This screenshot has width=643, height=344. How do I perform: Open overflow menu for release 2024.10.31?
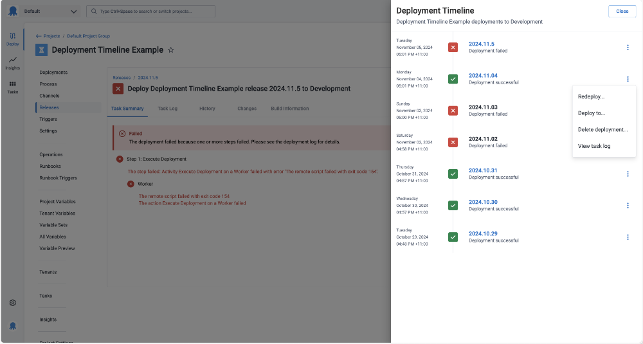pos(628,174)
